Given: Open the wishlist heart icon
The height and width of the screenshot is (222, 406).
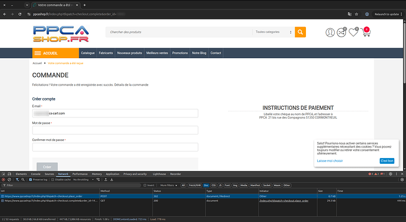Looking at the screenshot, I should (x=354, y=32).
